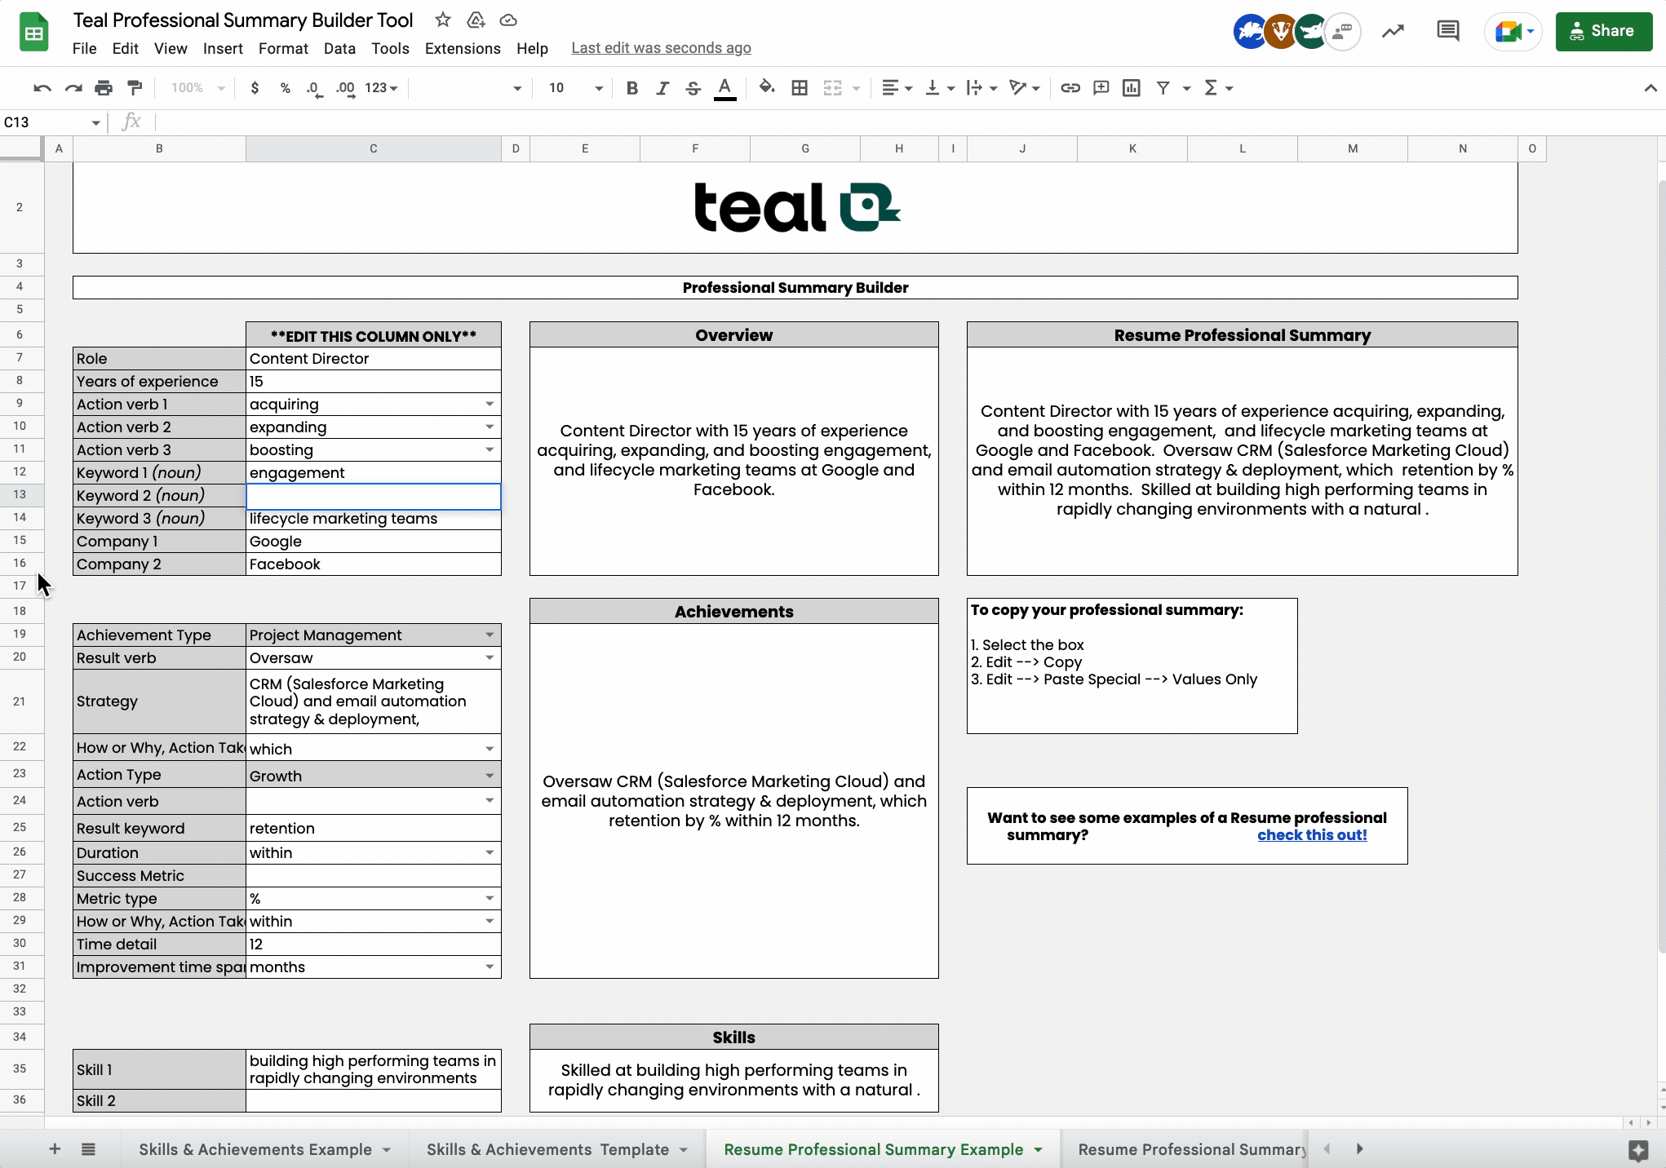Open vertical align dropdown
Viewport: 1666px width, 1168px height.
pyautogui.click(x=940, y=88)
